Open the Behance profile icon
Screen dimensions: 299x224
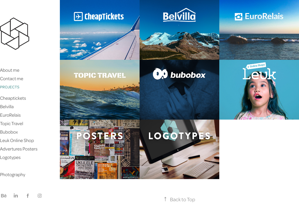tap(4, 196)
